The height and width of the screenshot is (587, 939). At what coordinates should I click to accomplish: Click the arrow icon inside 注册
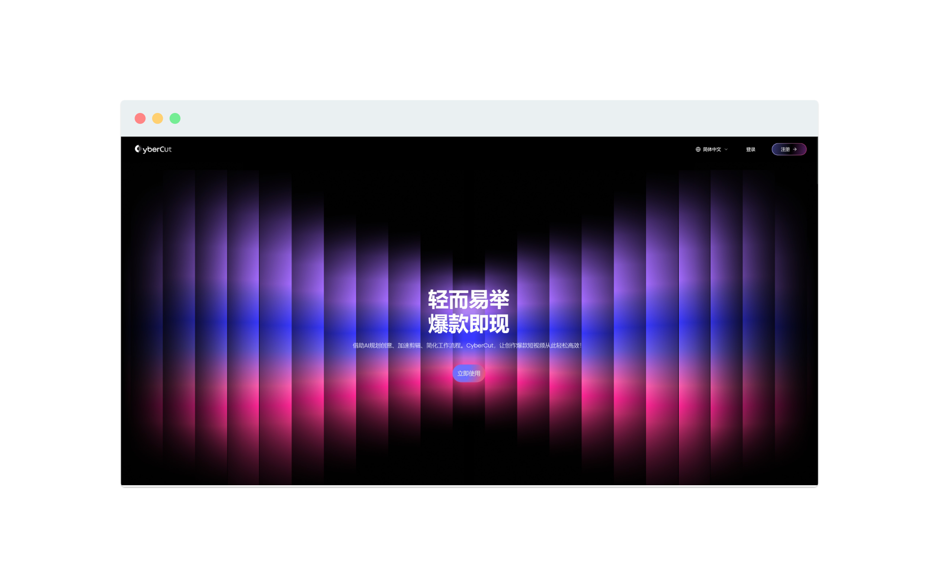pos(795,149)
